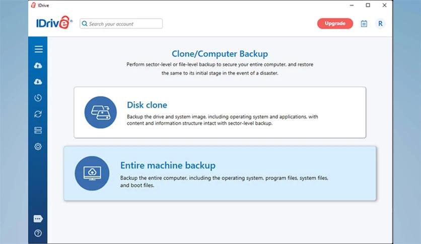Click text 'Backup the entire computer, including'
421x244 pixels.
(x=165, y=178)
